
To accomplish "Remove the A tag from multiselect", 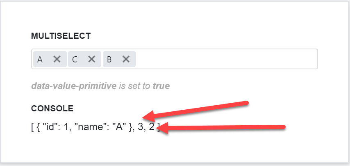I will [57, 59].
